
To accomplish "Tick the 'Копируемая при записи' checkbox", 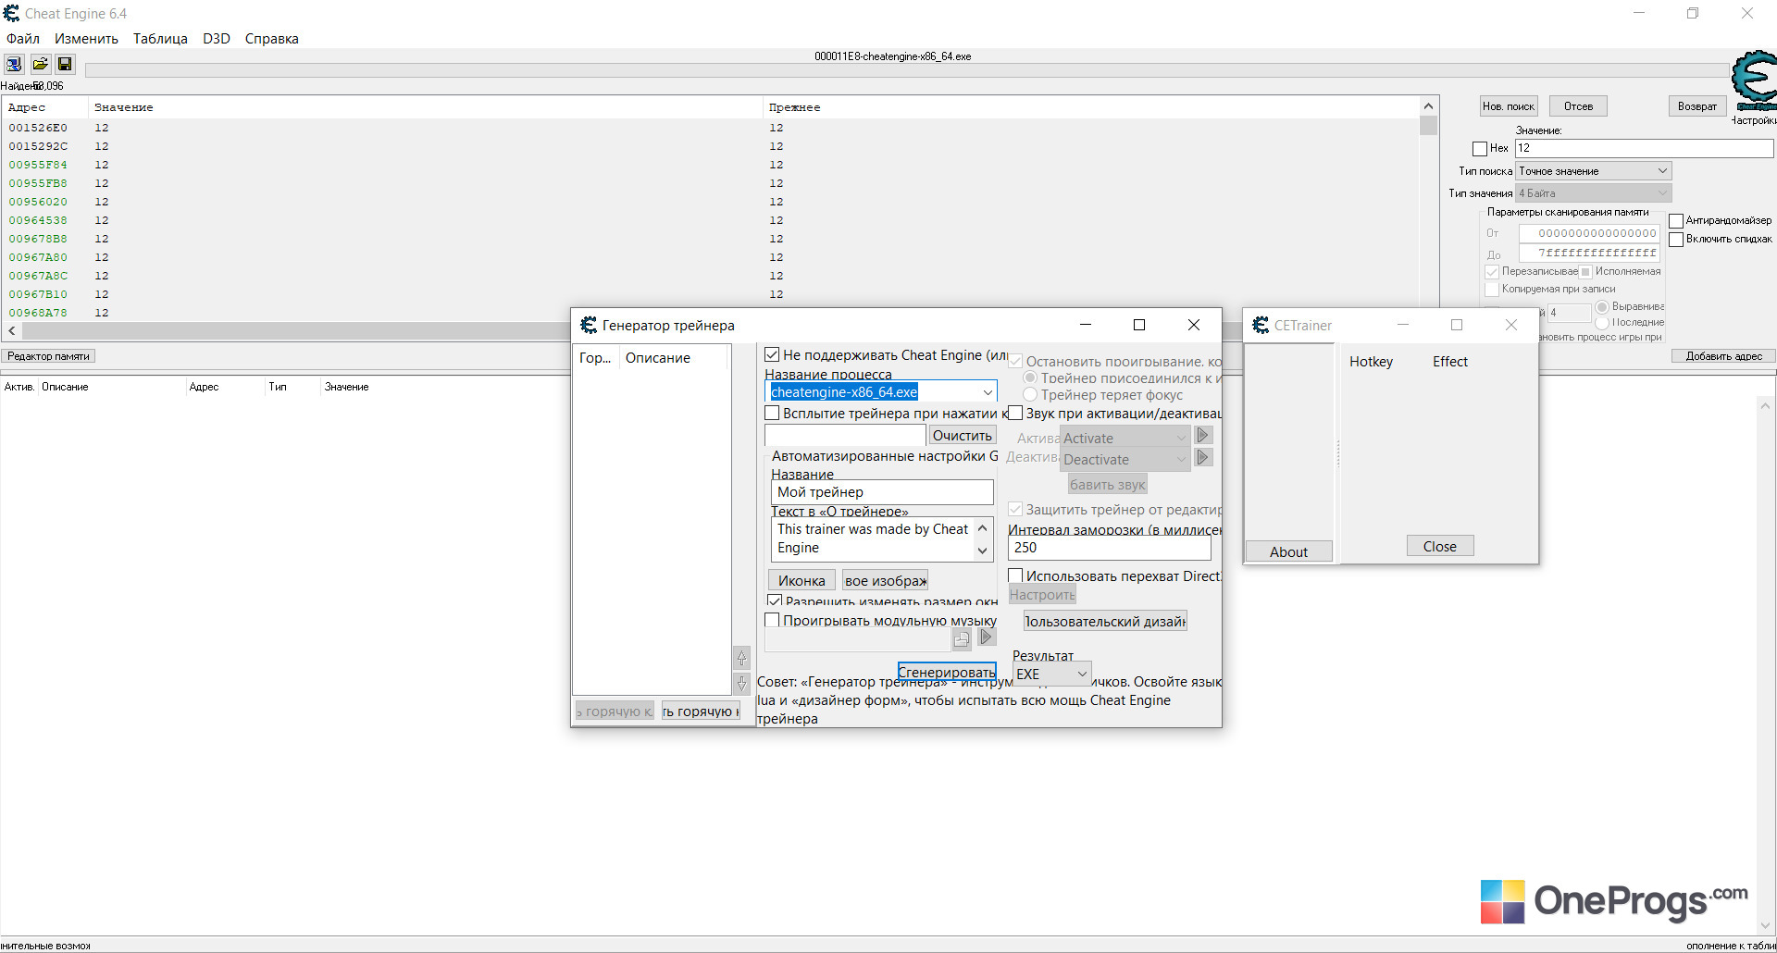I will point(1492,290).
